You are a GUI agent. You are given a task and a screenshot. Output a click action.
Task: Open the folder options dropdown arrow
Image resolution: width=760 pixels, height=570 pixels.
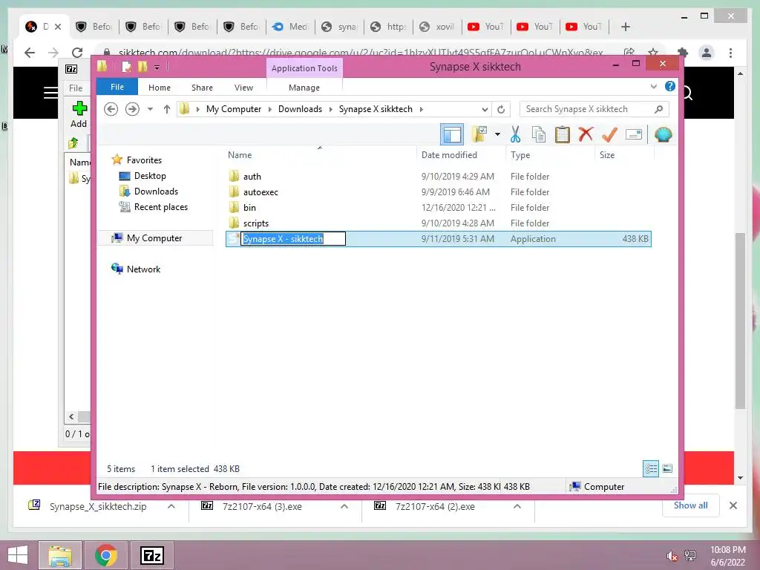tap(497, 134)
